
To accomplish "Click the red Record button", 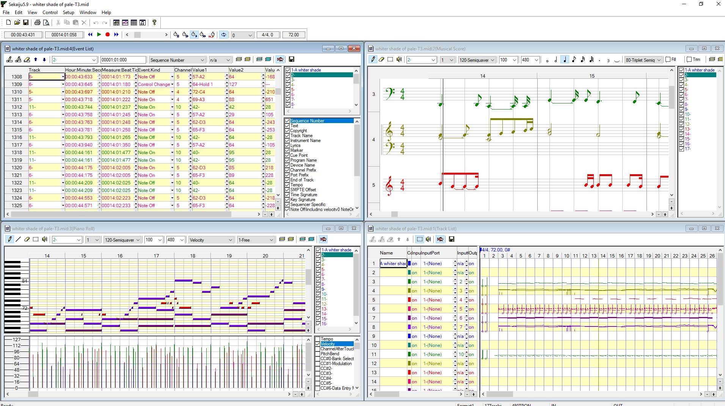I will pos(107,34).
